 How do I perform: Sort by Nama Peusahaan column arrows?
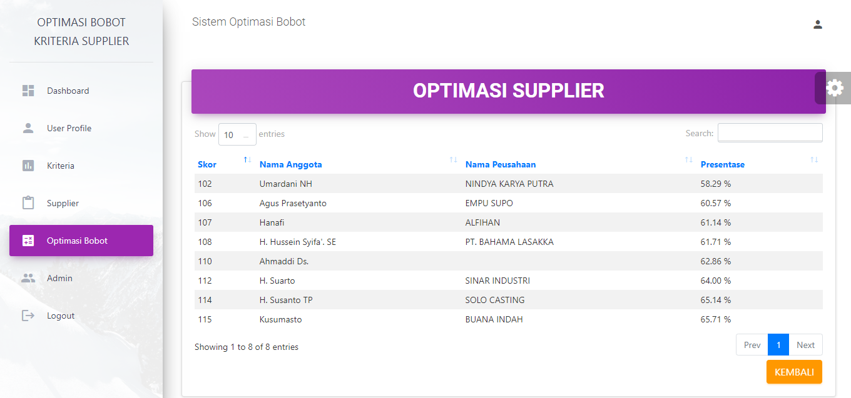click(x=688, y=161)
